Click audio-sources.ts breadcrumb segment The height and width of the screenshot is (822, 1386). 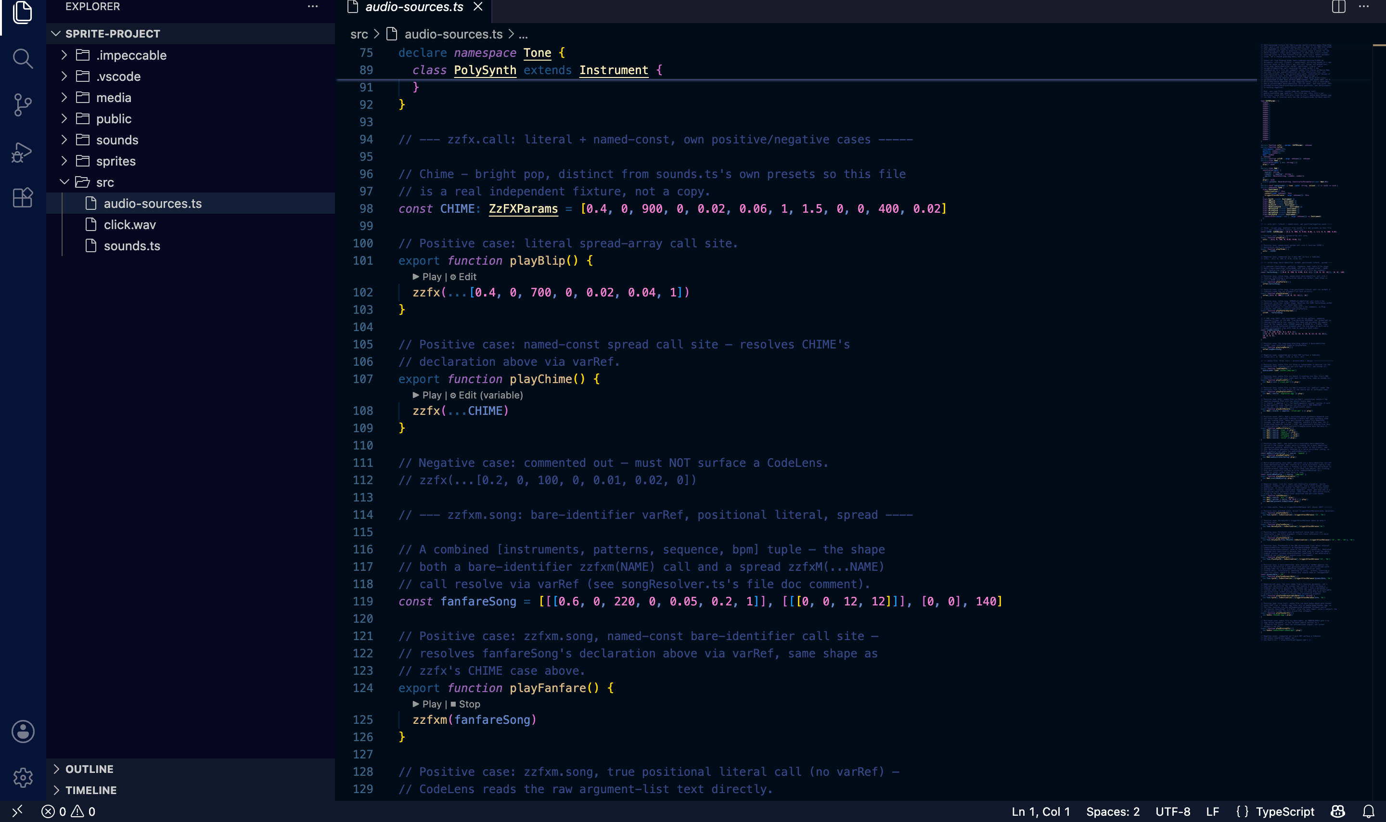pos(453,34)
